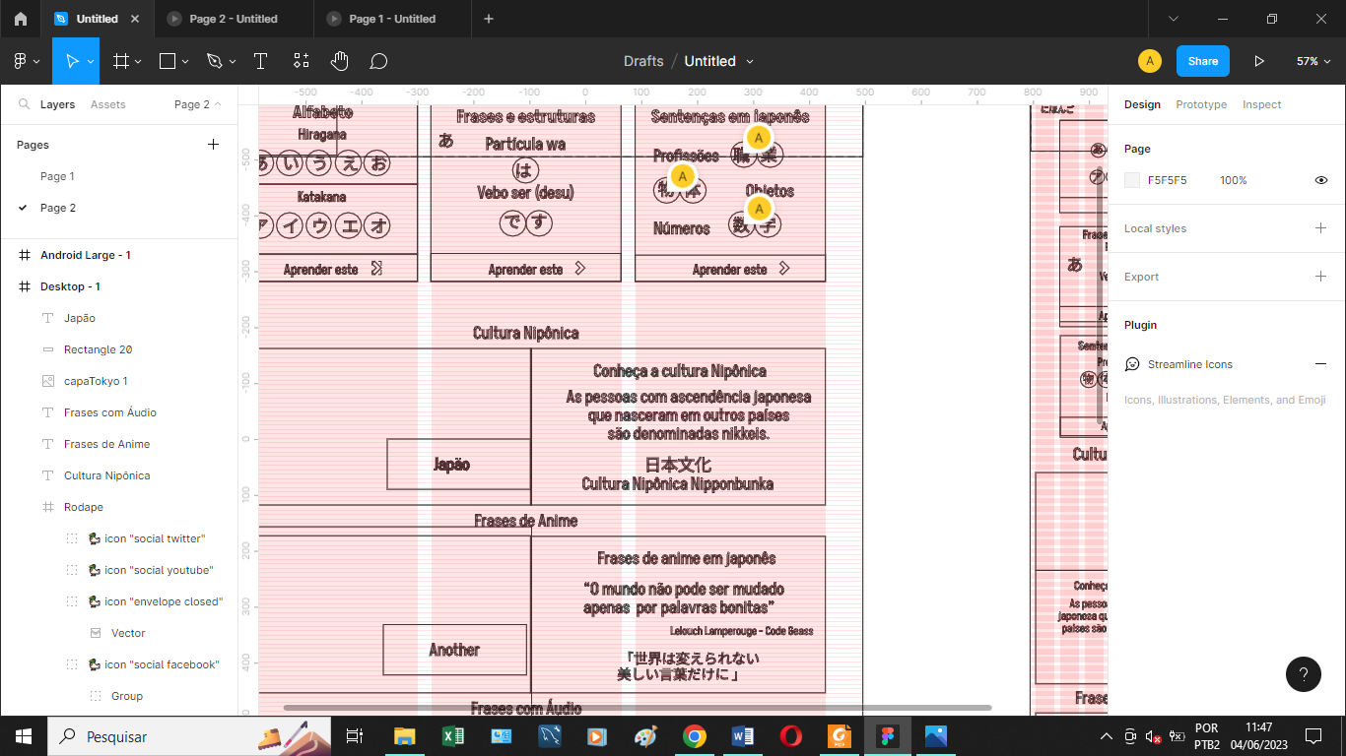The height and width of the screenshot is (756, 1346).
Task: Open shape tools dropdown arrow
Action: coord(185,61)
